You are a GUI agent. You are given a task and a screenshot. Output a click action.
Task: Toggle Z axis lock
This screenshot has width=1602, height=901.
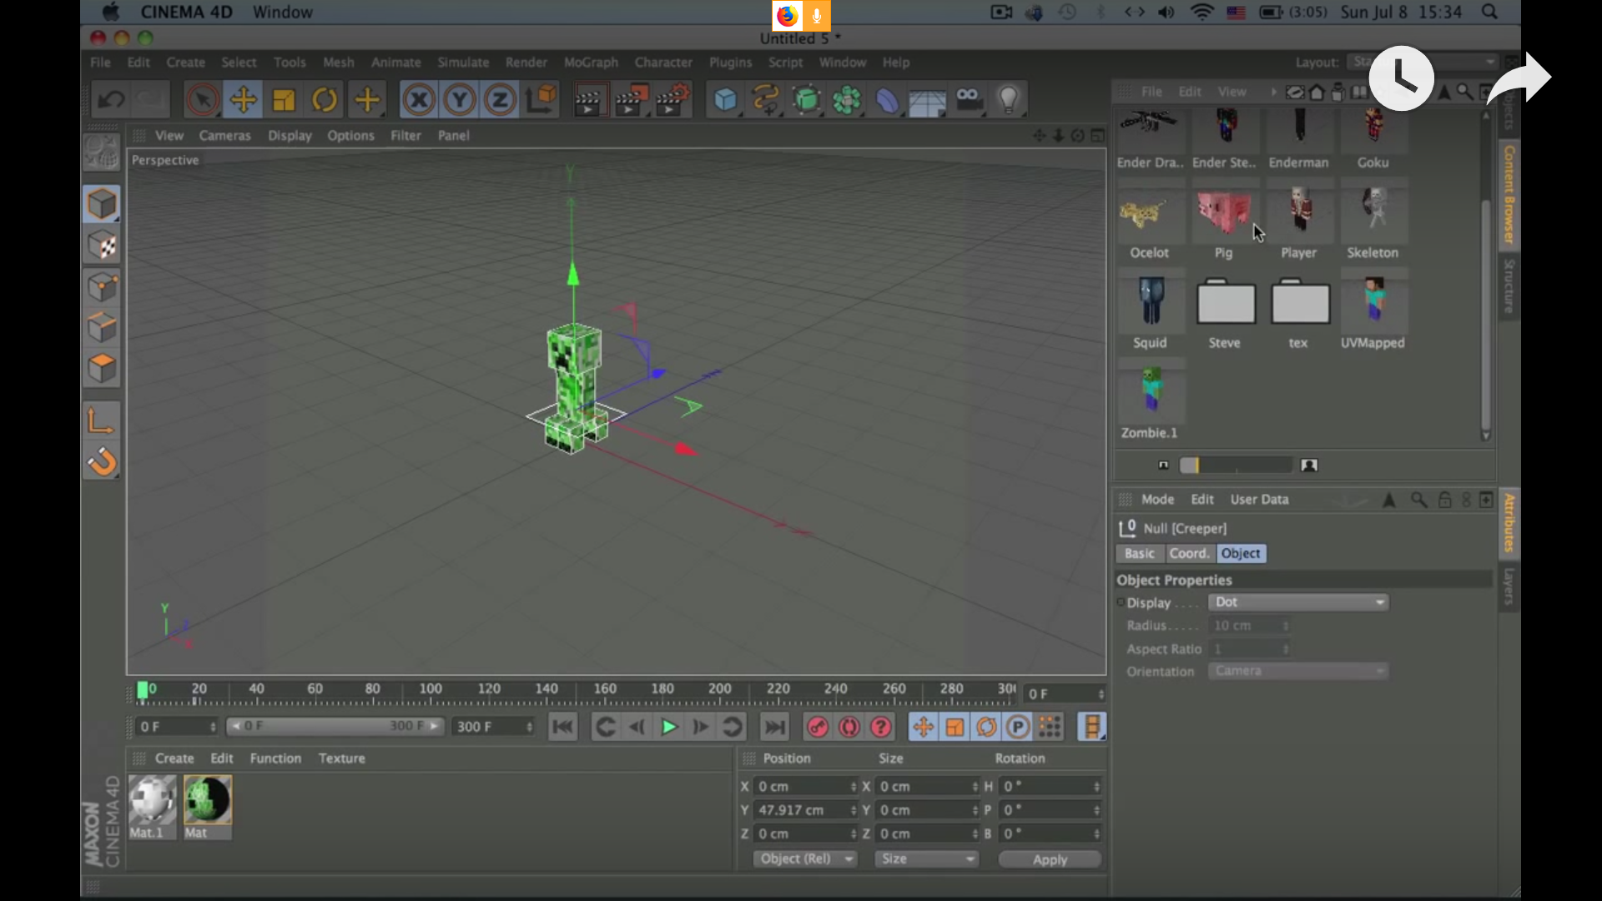click(x=499, y=100)
